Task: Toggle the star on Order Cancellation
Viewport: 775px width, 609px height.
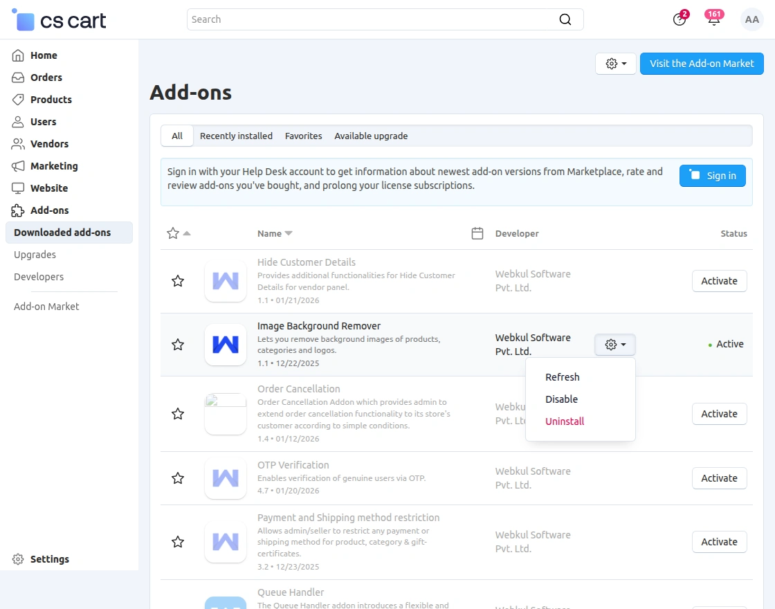Action: (177, 414)
